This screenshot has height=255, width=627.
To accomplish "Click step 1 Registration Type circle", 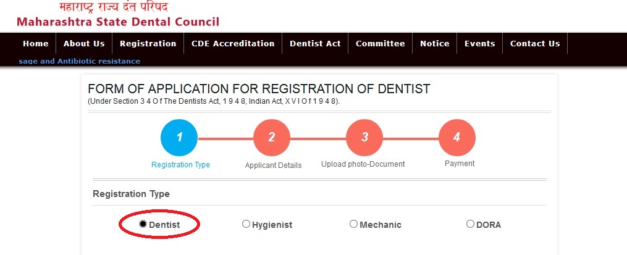I will (x=179, y=138).
